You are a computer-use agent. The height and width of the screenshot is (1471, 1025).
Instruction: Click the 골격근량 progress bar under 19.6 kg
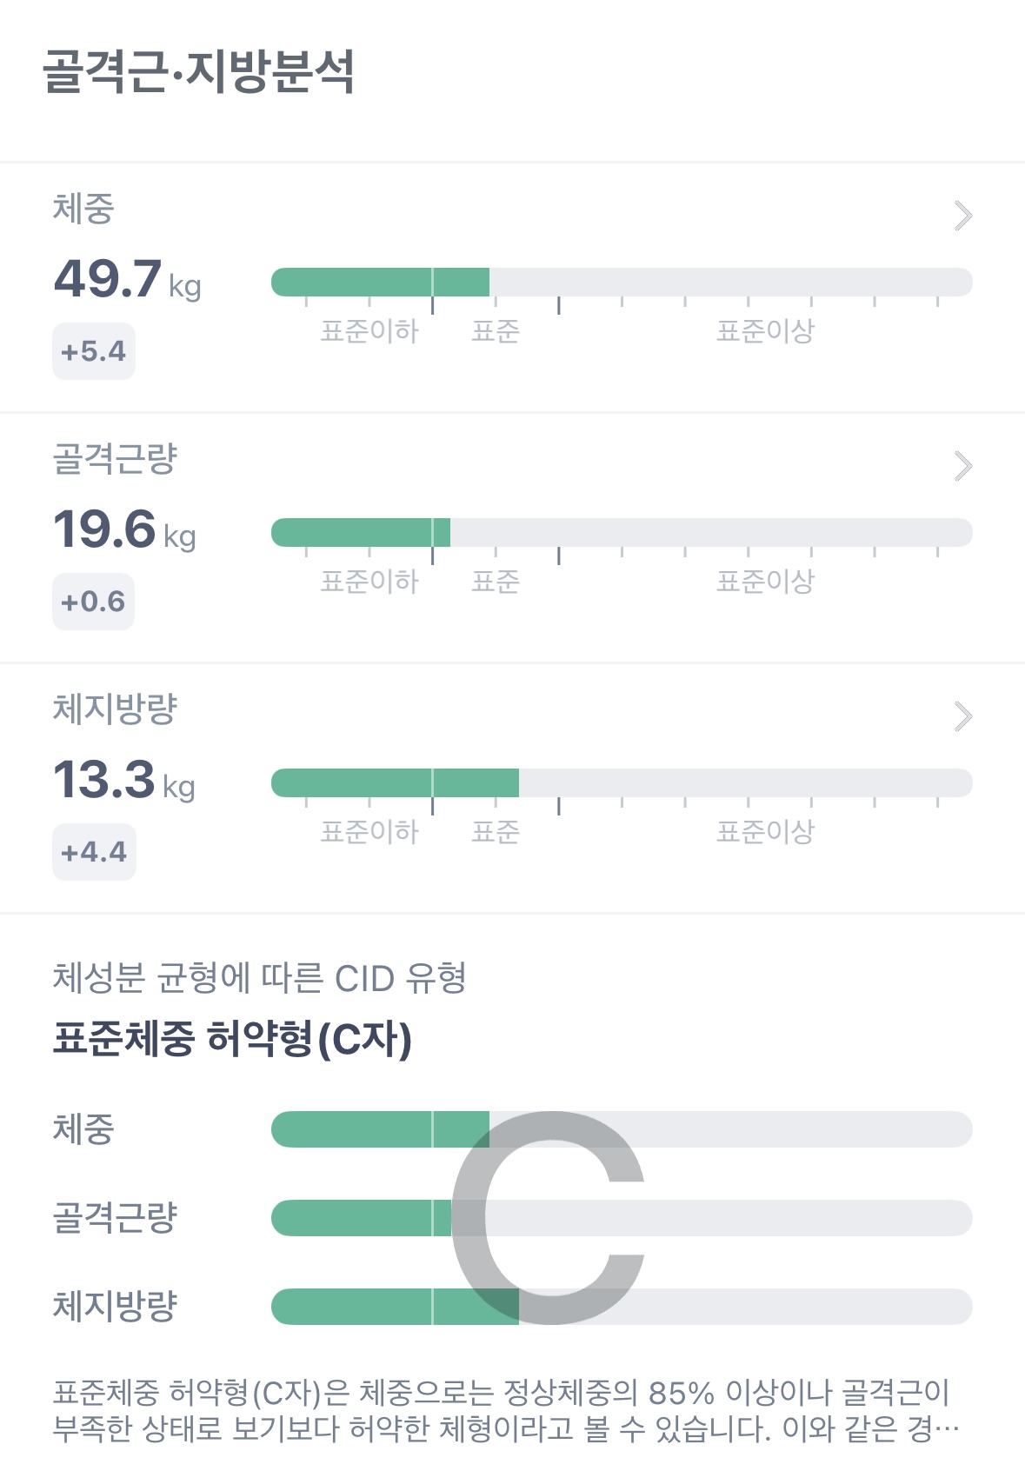click(621, 533)
